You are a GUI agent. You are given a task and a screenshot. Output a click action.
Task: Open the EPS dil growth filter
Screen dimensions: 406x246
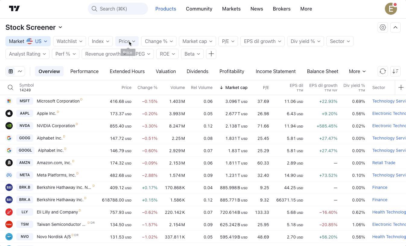tap(263, 41)
